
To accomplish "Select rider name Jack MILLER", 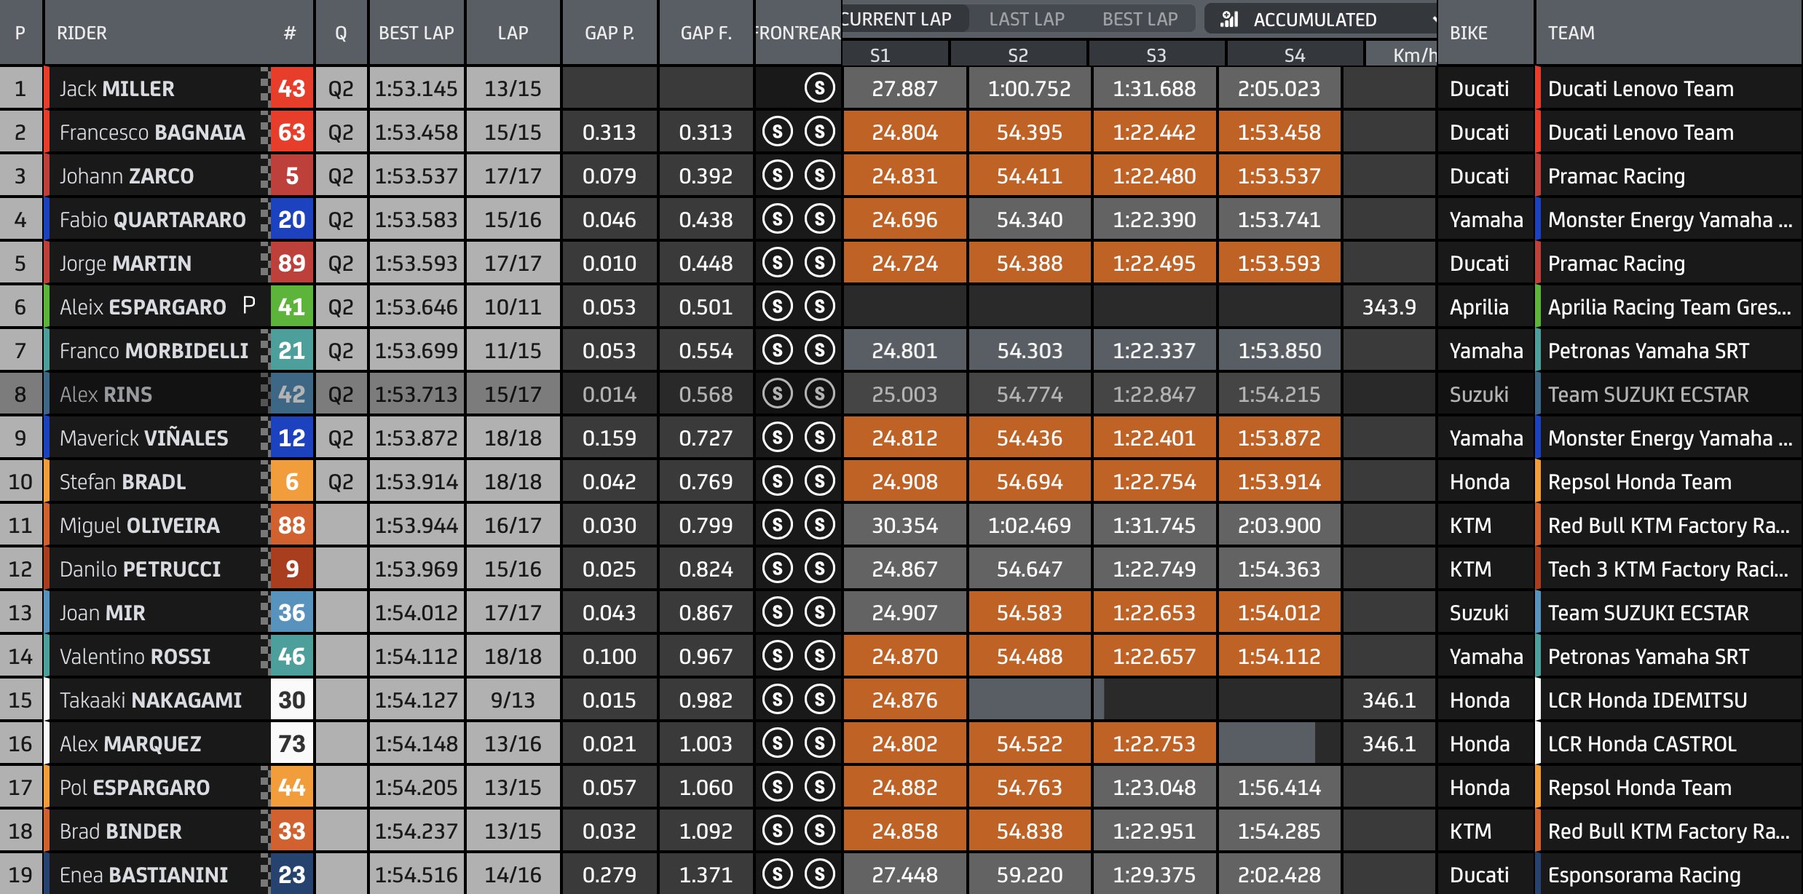I will 117,88.
